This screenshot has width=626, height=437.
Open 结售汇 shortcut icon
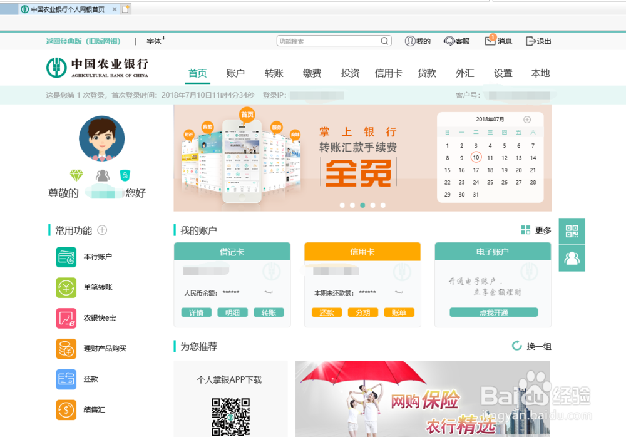(x=66, y=410)
